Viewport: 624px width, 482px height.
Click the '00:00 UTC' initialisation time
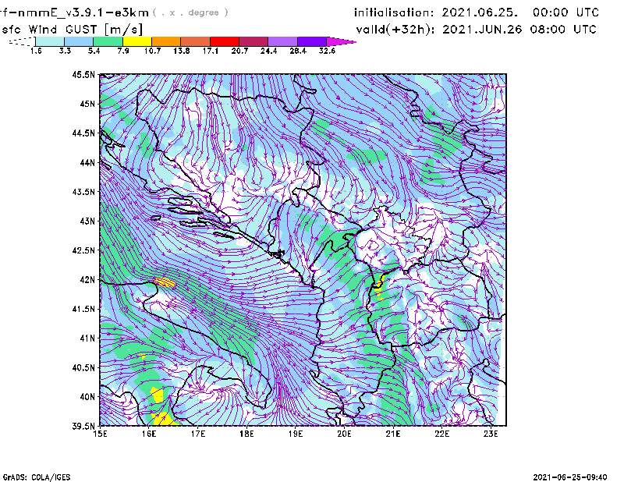pos(566,12)
